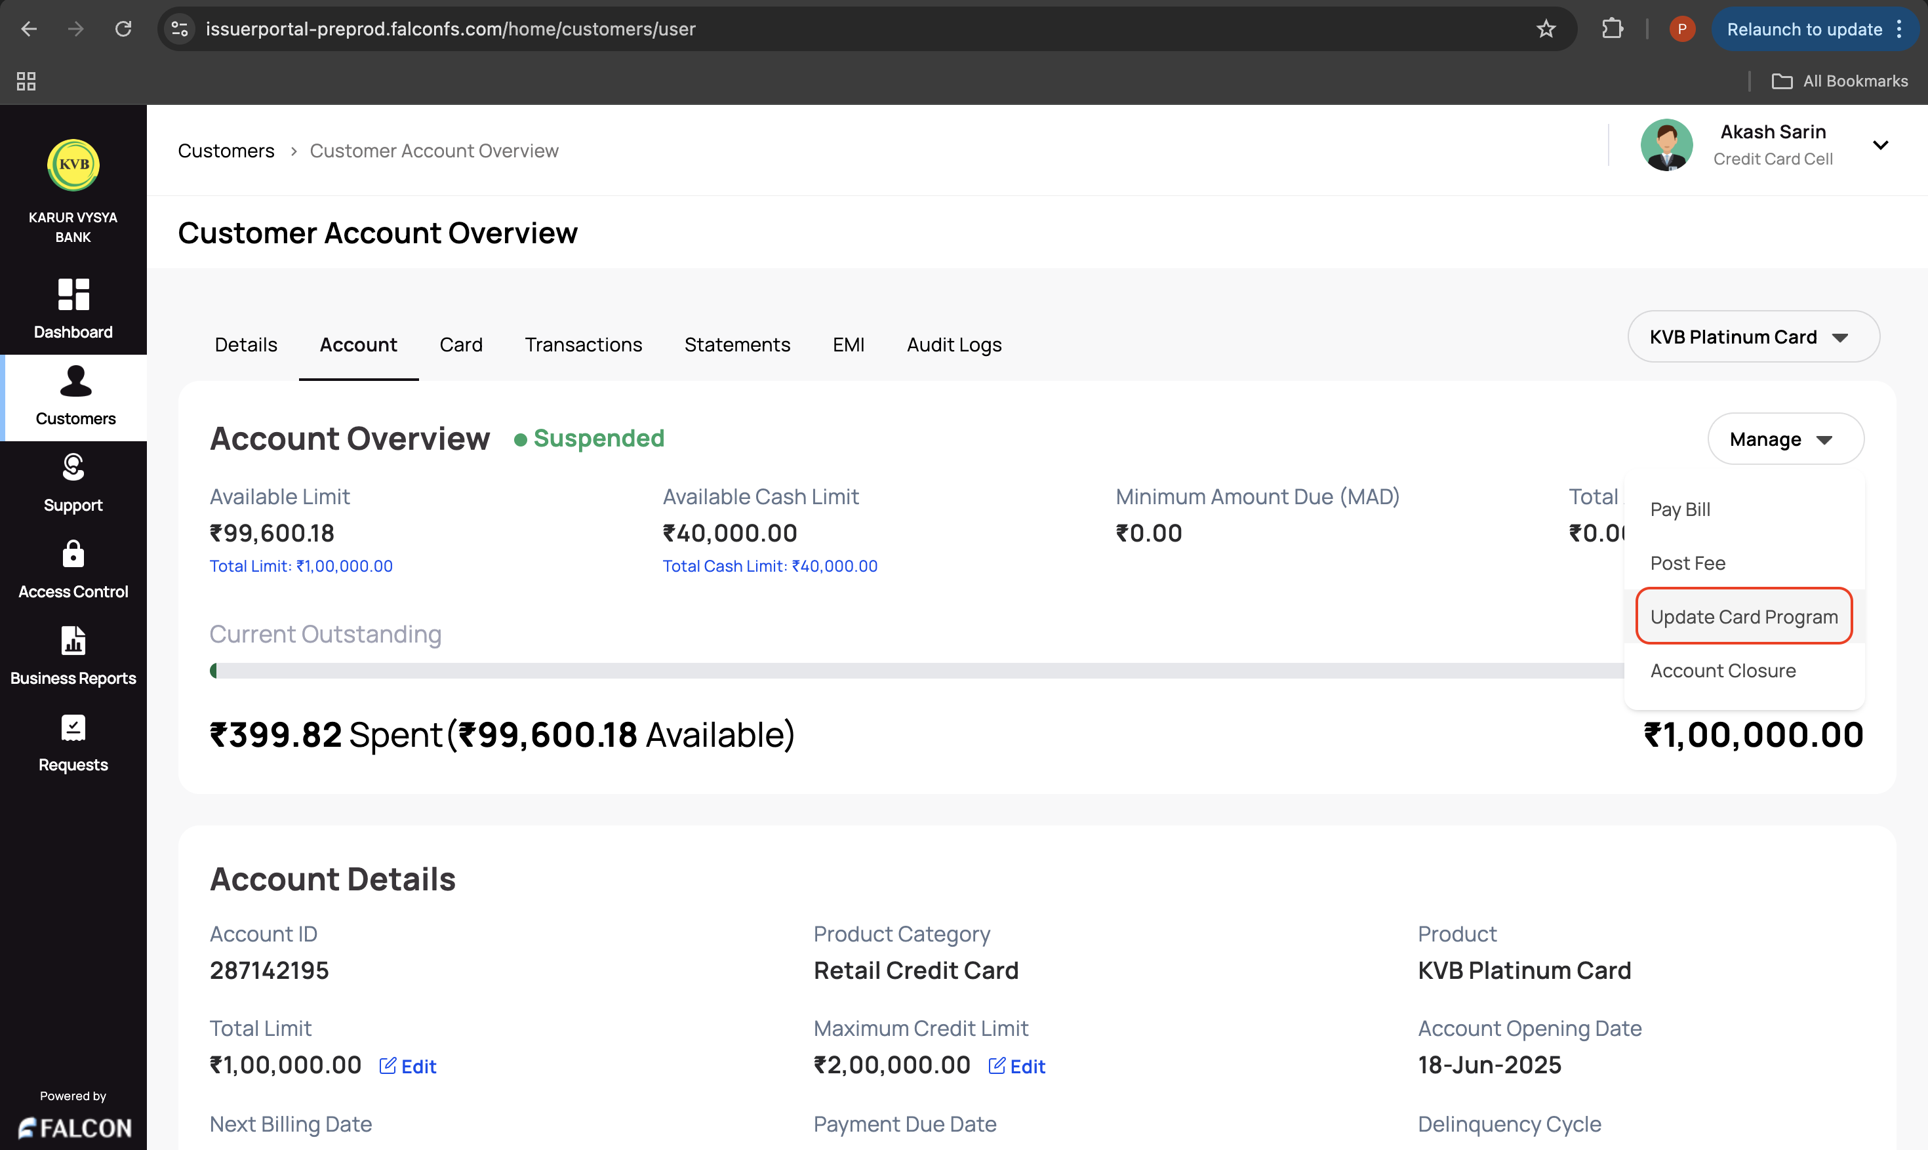Click the Current Outstanding progress bar

(x=914, y=670)
